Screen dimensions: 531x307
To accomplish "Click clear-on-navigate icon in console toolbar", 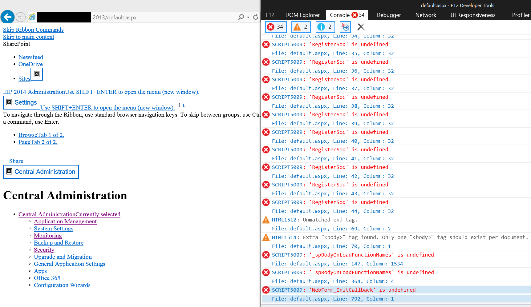I will pyautogui.click(x=345, y=27).
